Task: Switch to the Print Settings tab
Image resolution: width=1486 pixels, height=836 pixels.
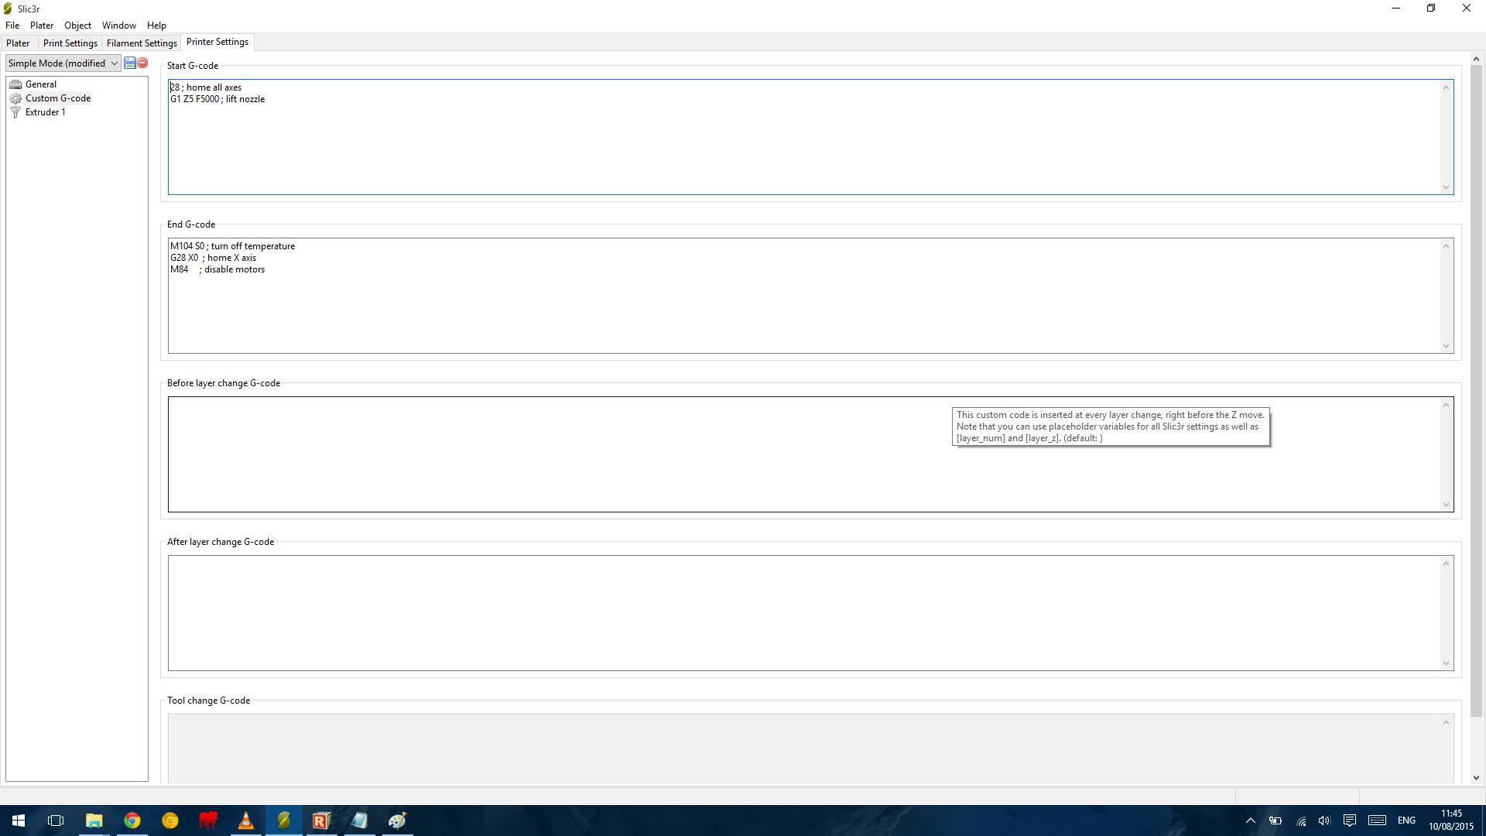Action: (70, 43)
